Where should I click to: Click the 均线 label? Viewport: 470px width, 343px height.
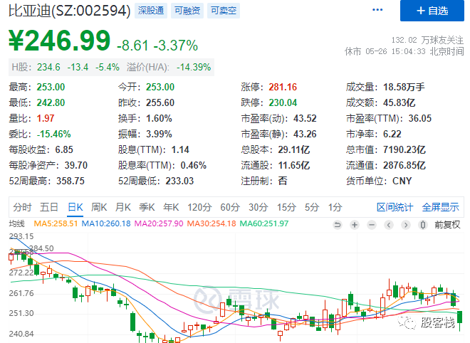pos(17,223)
